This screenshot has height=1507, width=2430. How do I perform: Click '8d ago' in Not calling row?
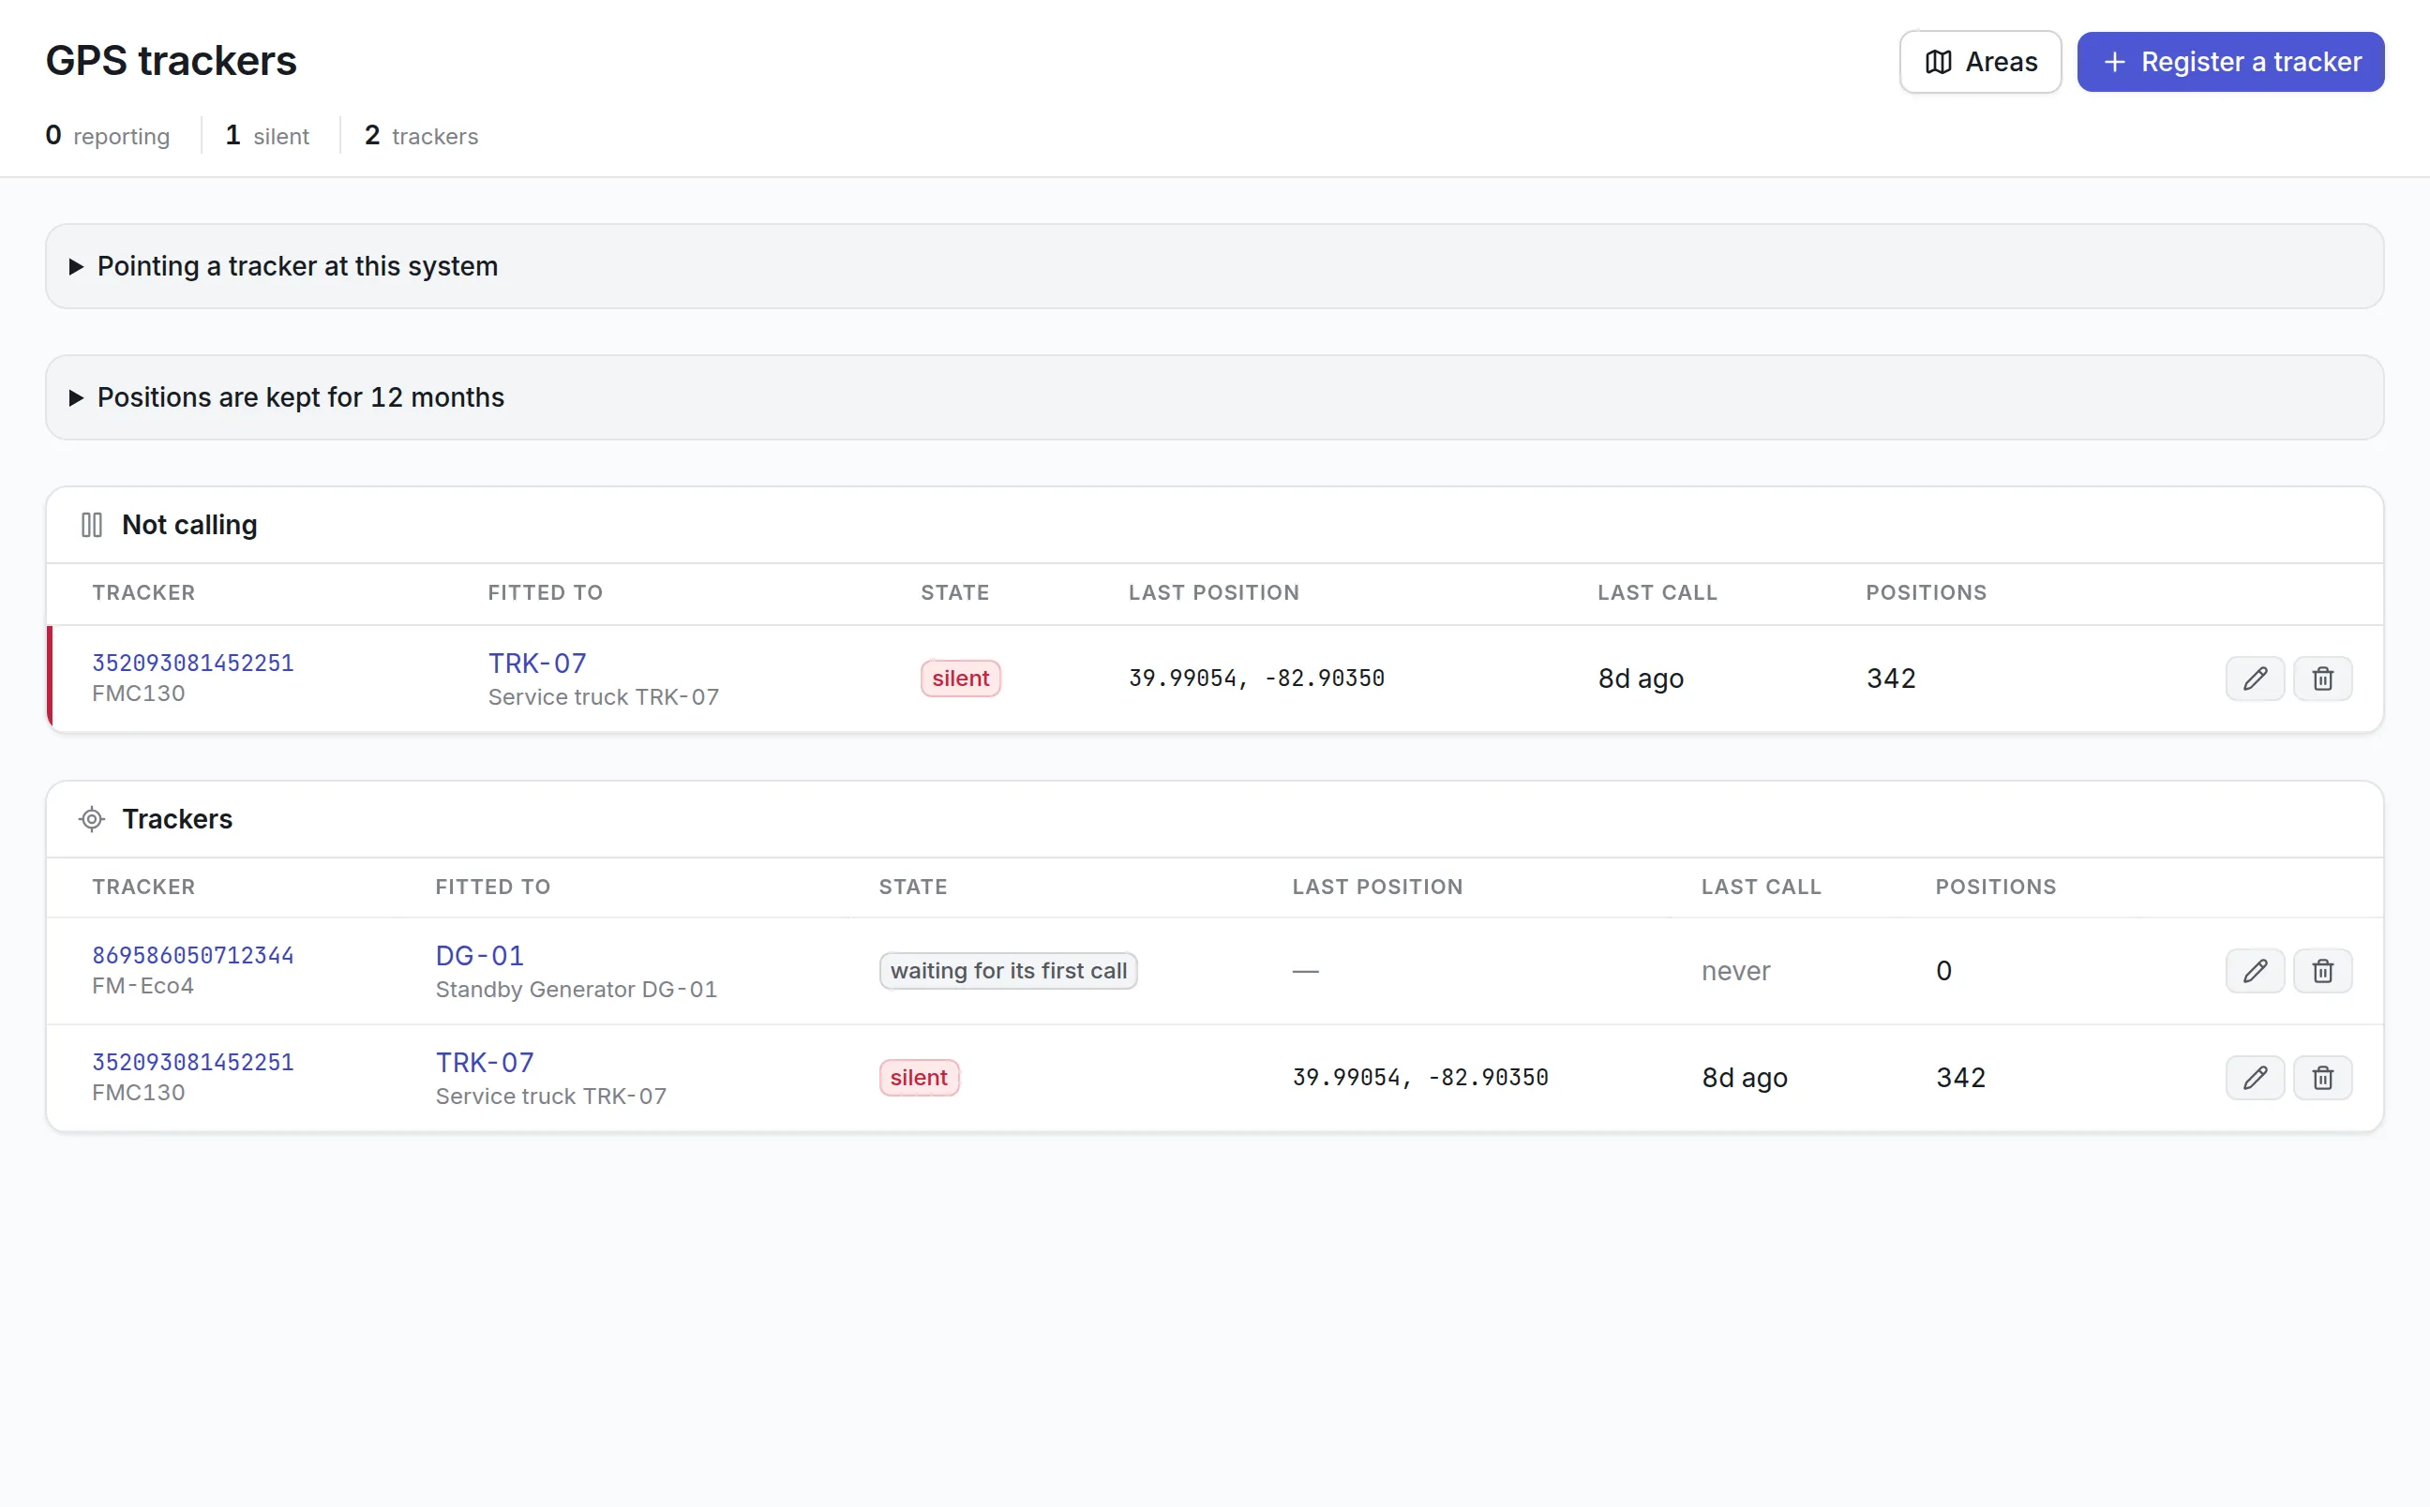point(1641,679)
